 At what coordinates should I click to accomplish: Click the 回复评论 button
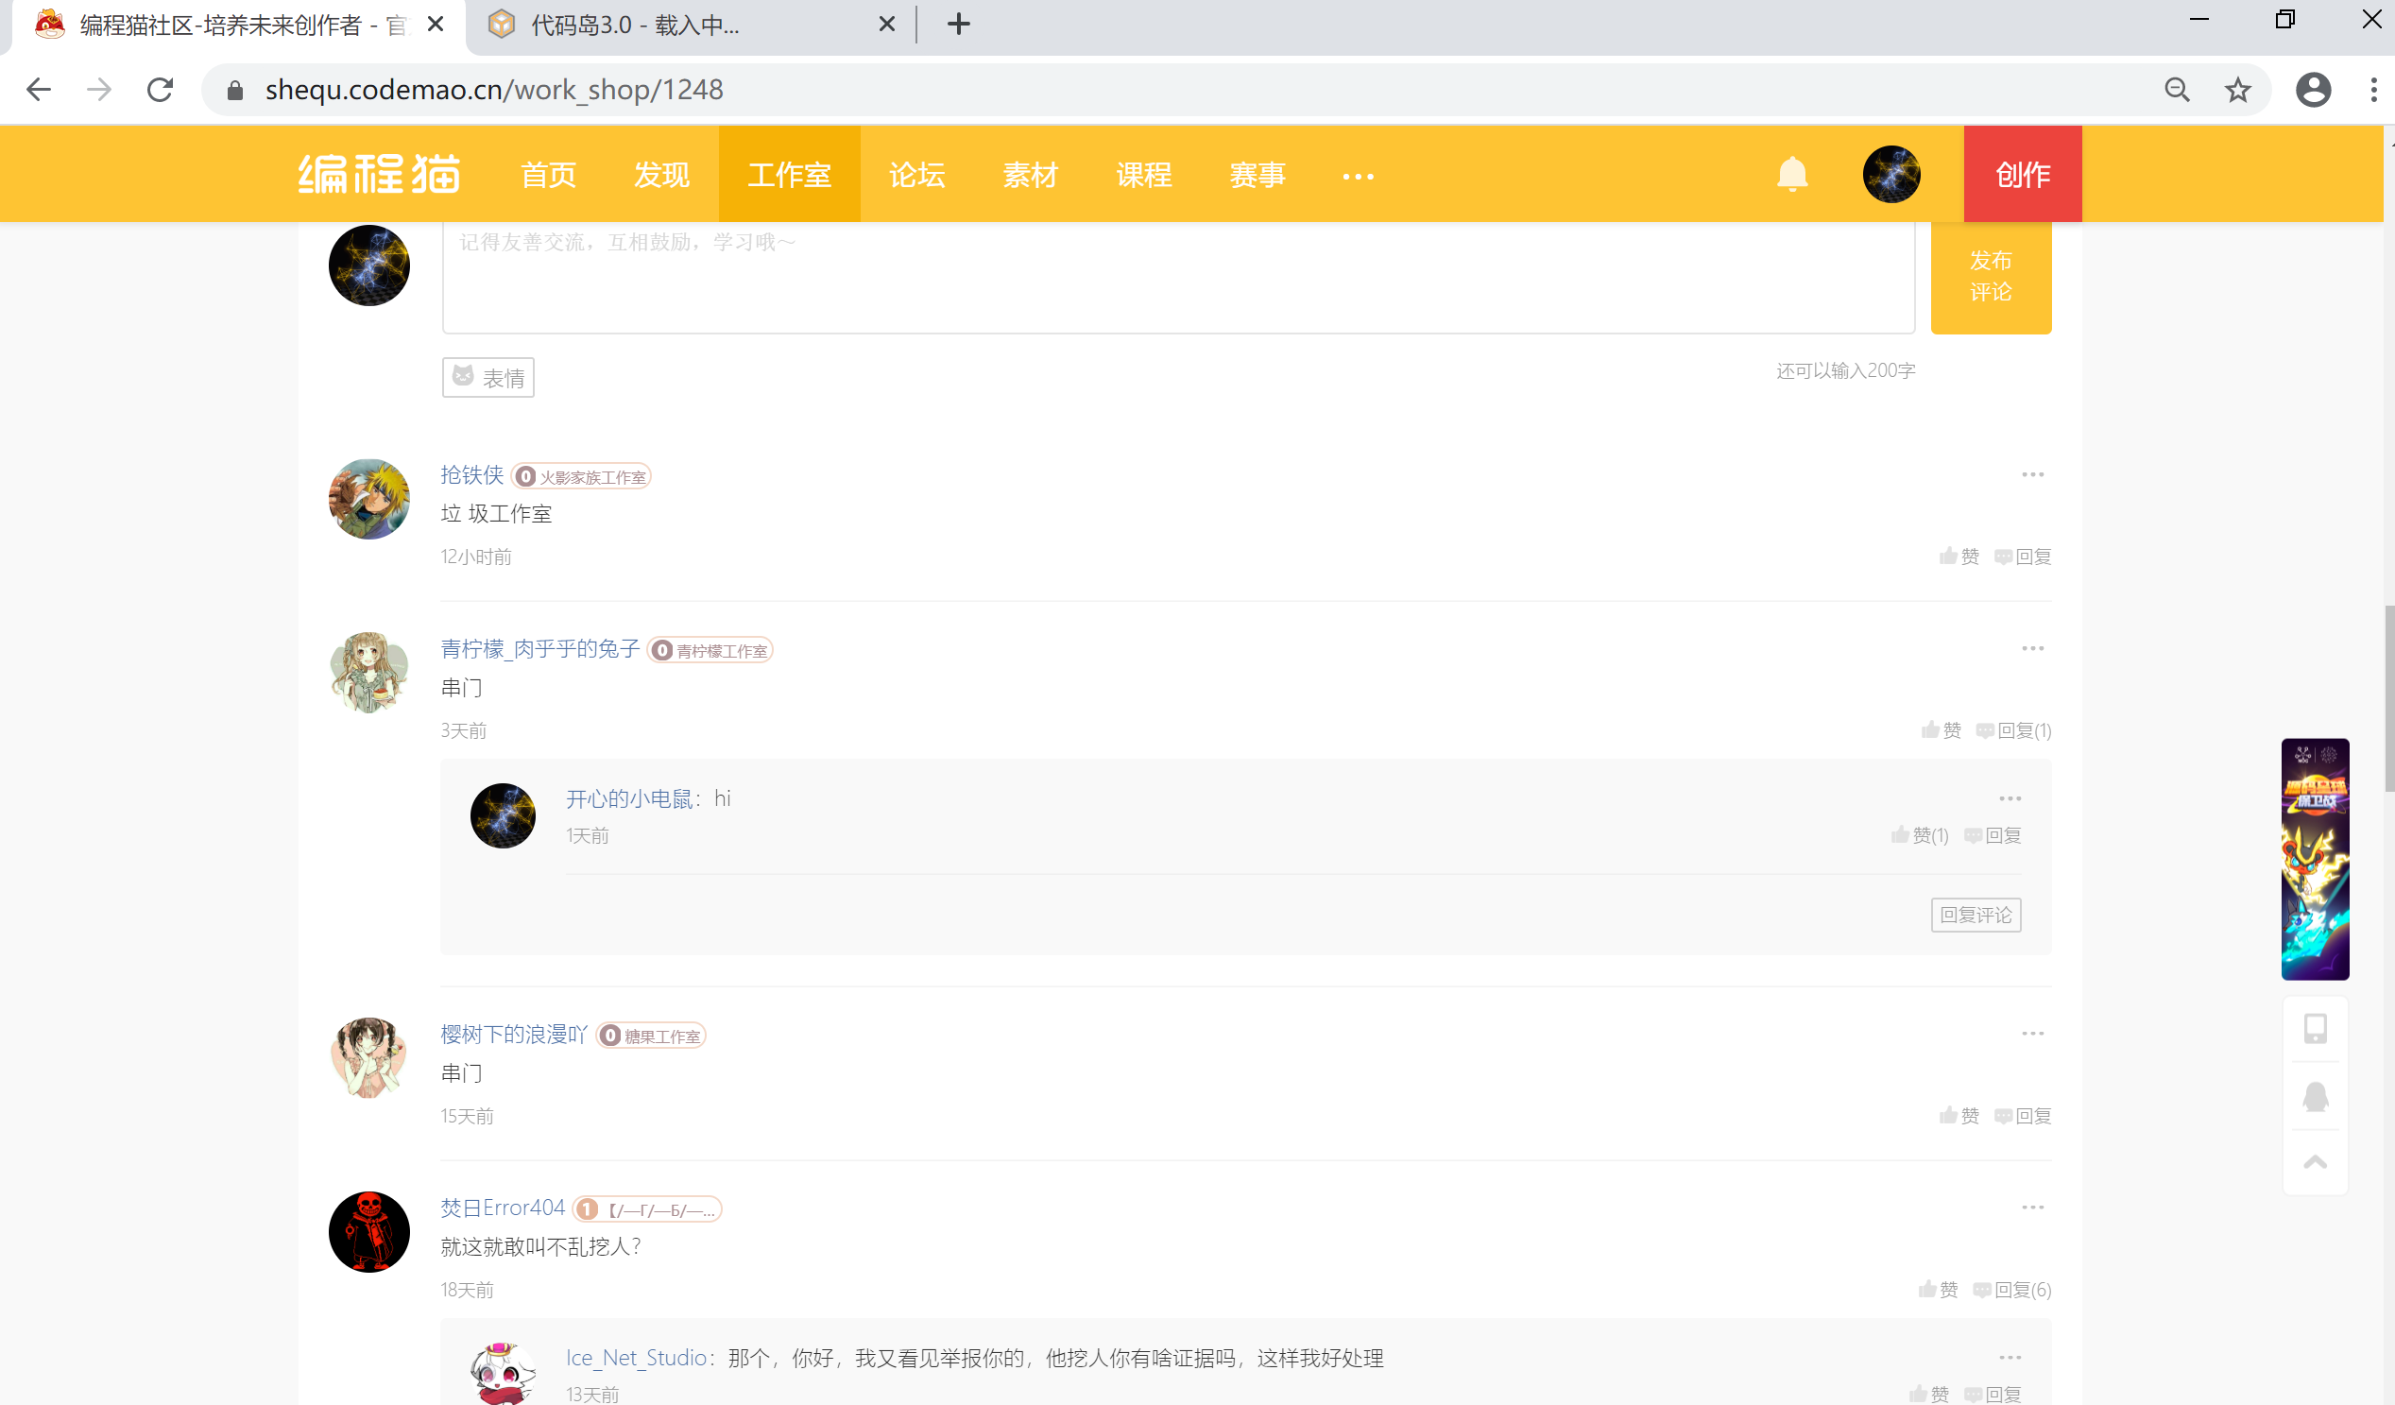click(x=1976, y=915)
